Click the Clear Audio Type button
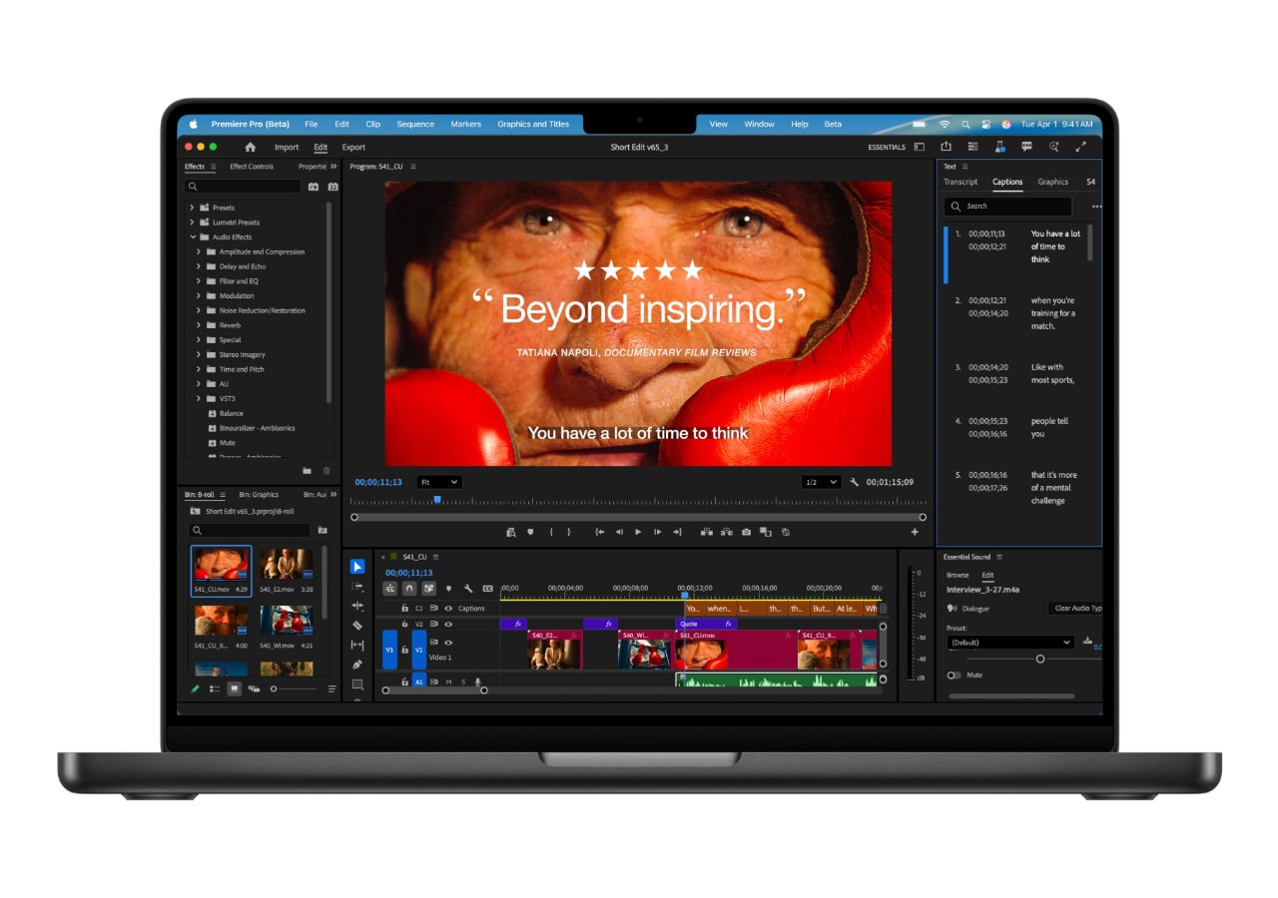 (x=1076, y=609)
